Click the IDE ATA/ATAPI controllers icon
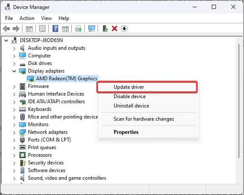244x195 pixels. coord(22,102)
